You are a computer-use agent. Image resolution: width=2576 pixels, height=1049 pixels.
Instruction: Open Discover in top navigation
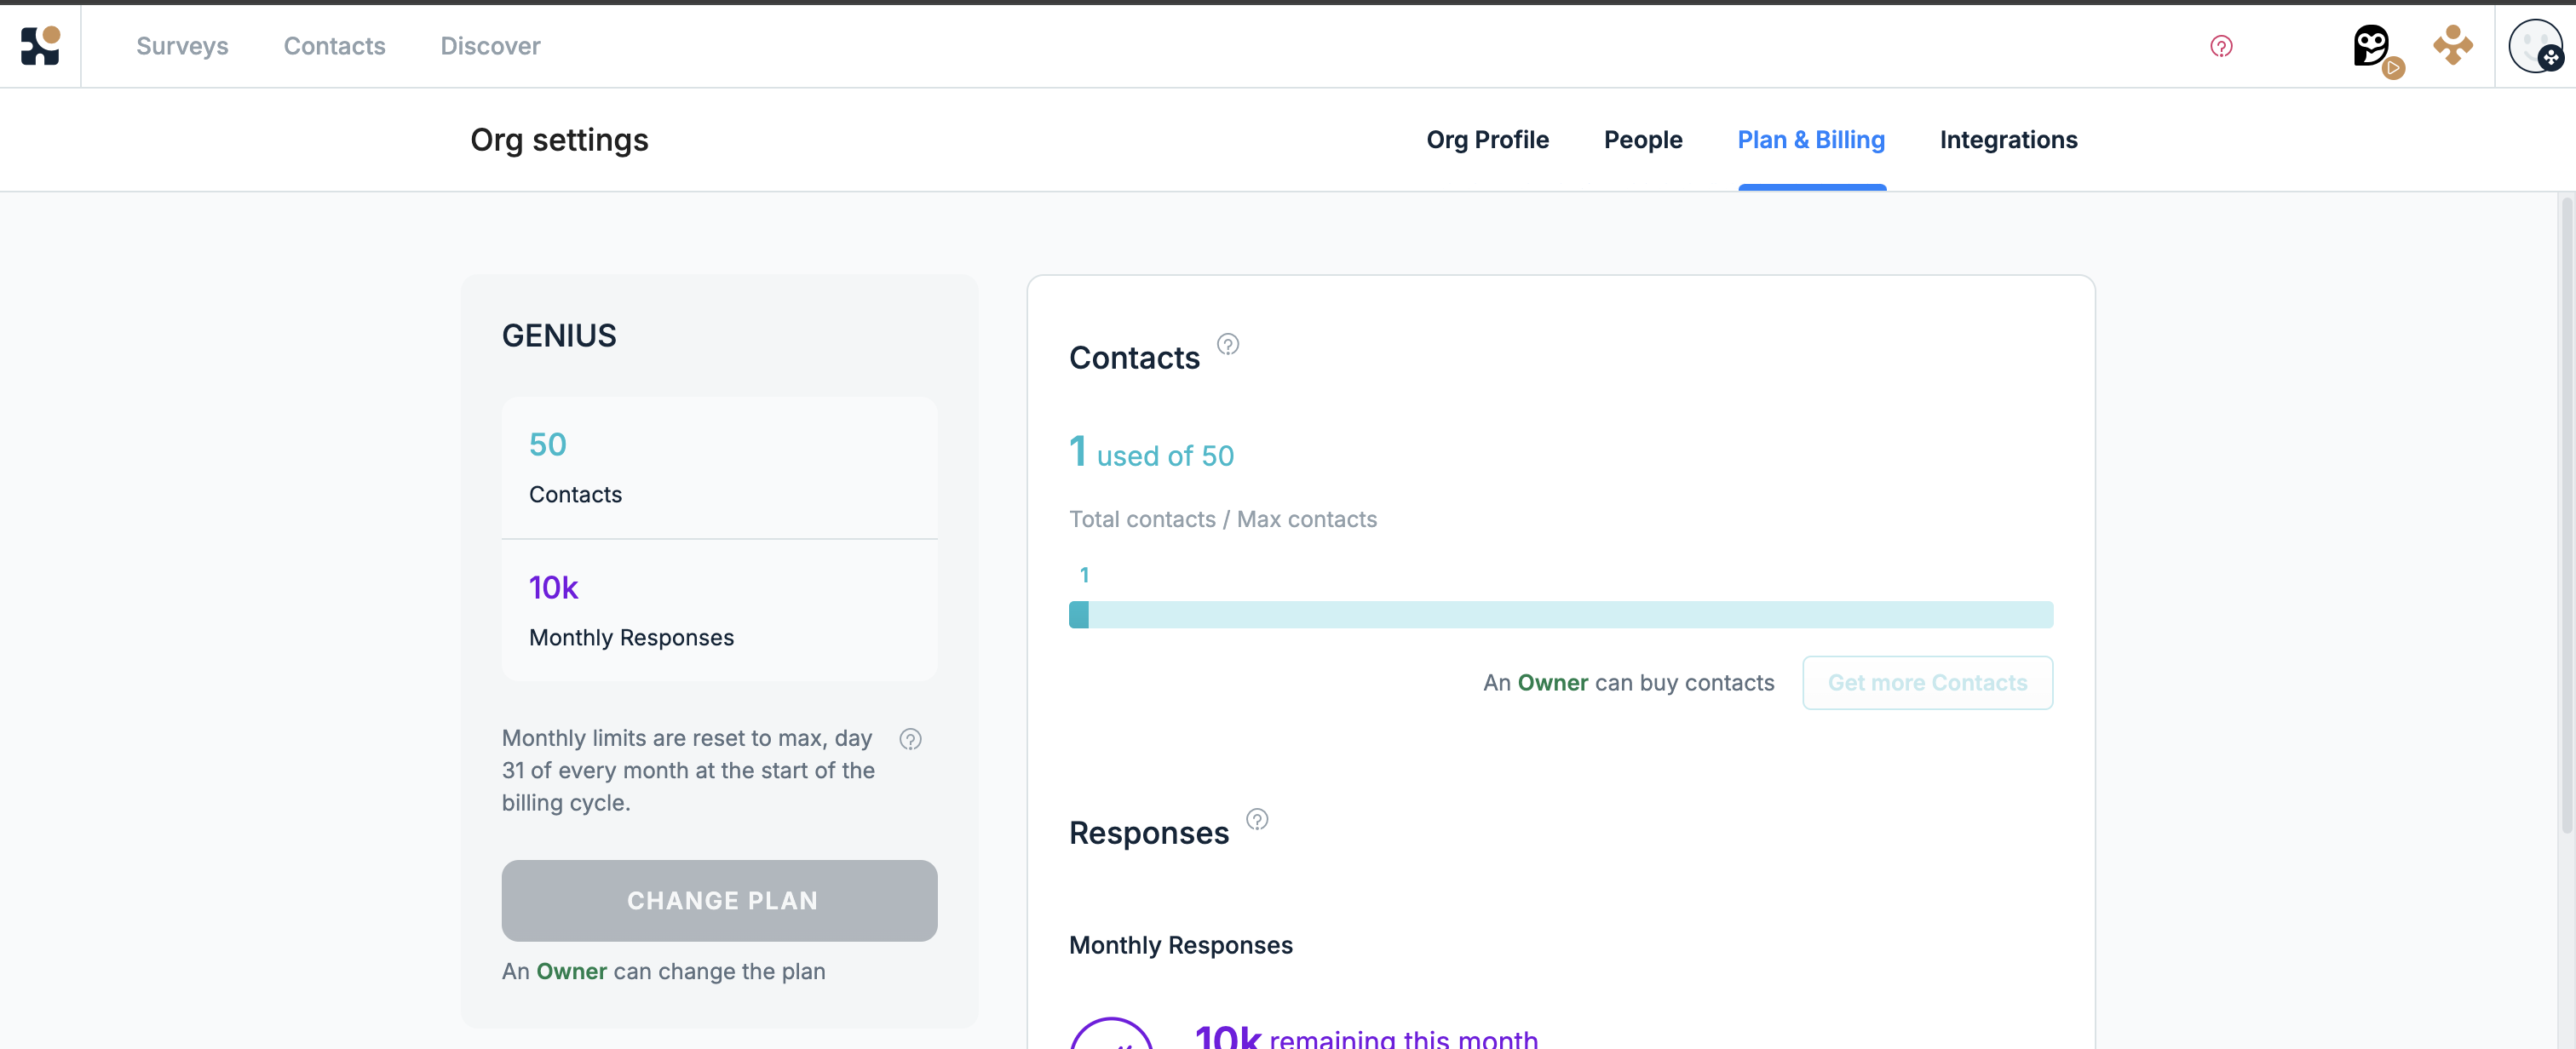click(490, 46)
